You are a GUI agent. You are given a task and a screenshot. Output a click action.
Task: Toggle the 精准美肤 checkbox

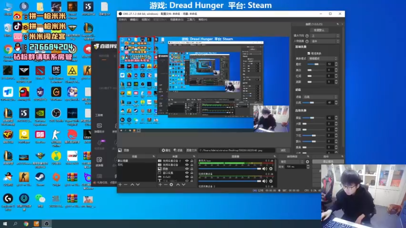click(309, 53)
